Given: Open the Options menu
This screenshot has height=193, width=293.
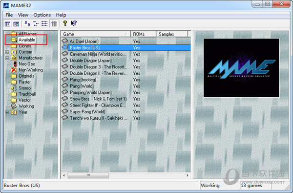Looking at the screenshot, I should pyautogui.click(x=42, y=15).
